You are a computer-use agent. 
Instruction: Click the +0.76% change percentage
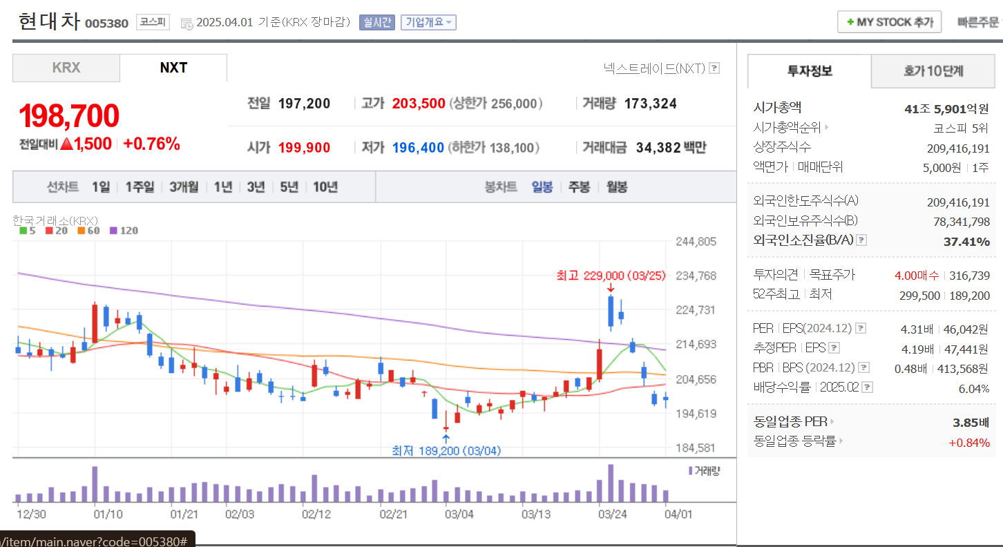click(x=151, y=144)
